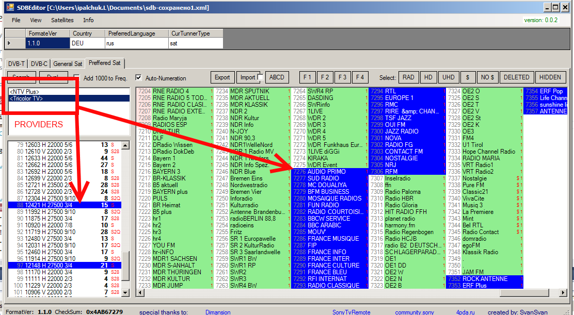Filter channels with the $ button

[467, 77]
